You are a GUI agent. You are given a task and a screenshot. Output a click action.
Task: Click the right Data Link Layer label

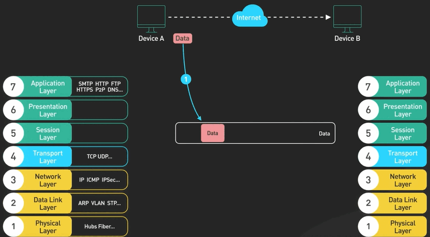pos(403,203)
